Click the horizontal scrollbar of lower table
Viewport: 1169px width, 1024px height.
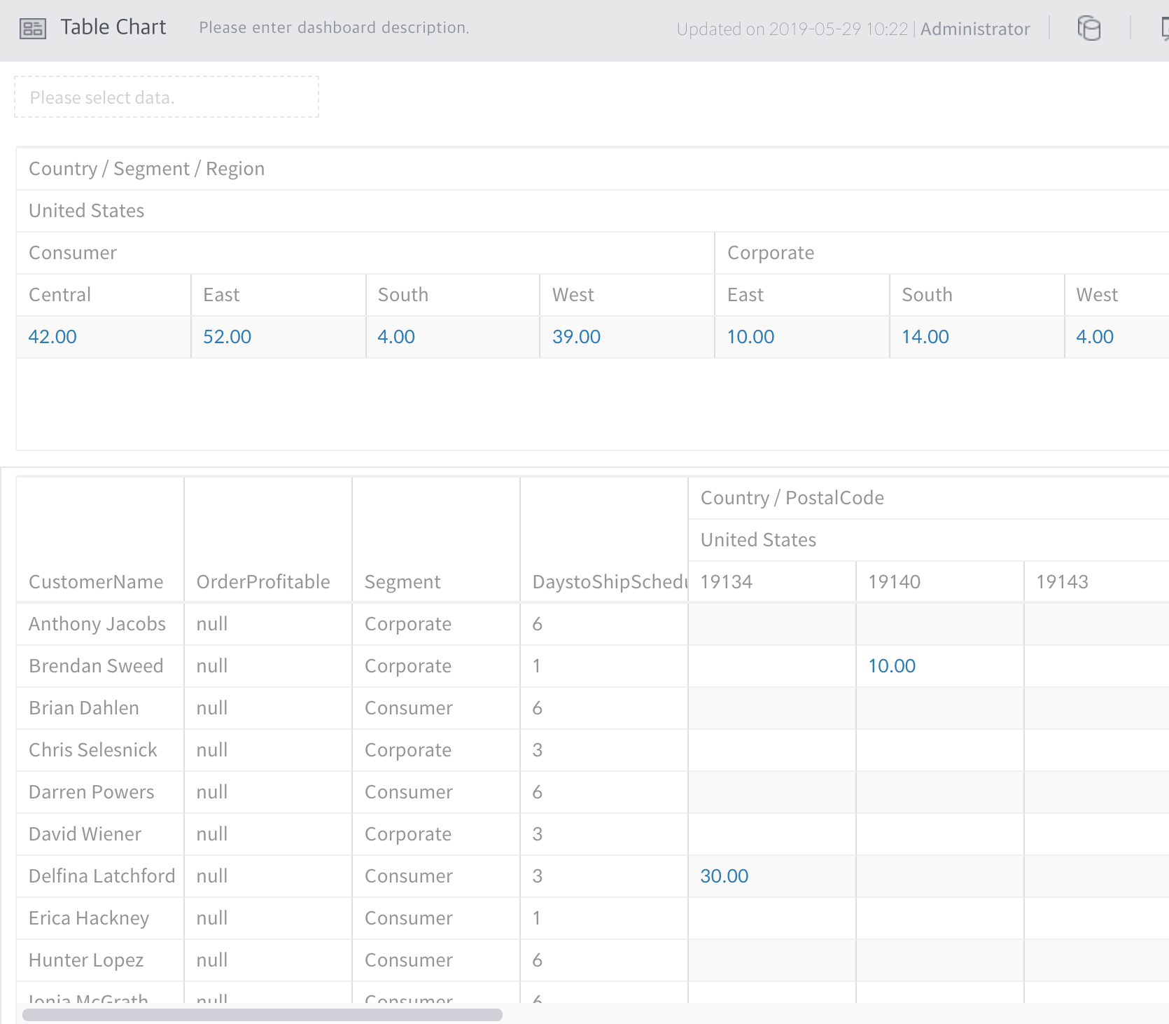coord(262,1015)
